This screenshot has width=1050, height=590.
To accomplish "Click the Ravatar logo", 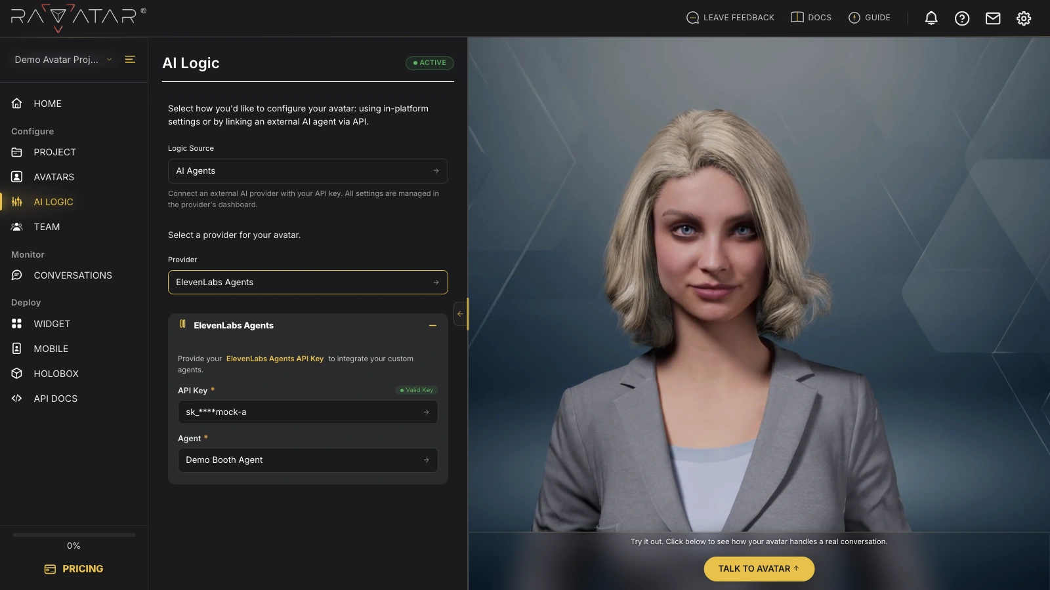I will [79, 18].
